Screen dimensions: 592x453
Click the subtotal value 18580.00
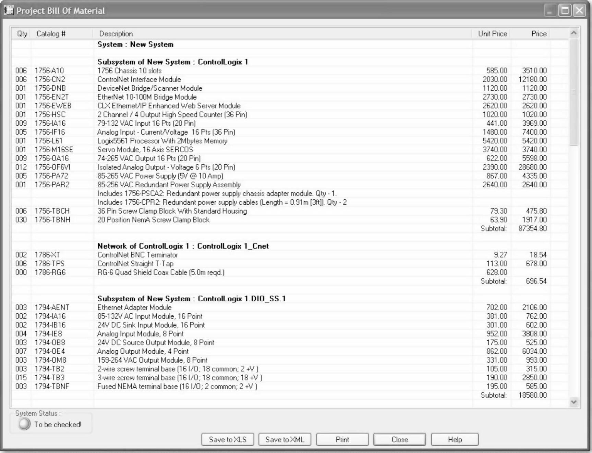(533, 395)
